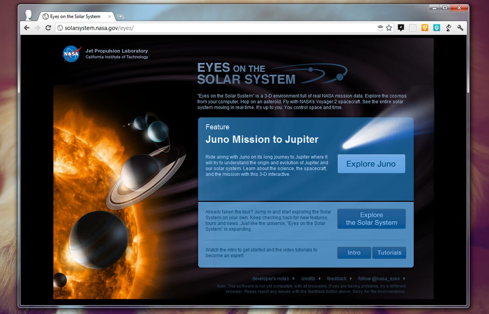Click the Feature label

[x=217, y=127]
